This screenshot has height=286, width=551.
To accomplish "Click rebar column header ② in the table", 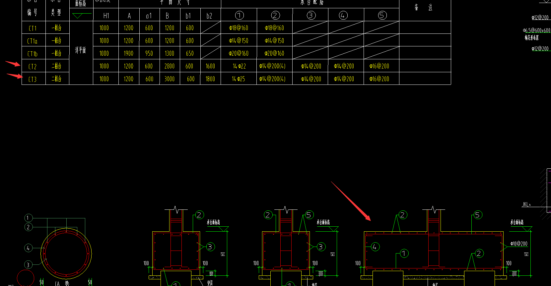I will tap(275, 15).
